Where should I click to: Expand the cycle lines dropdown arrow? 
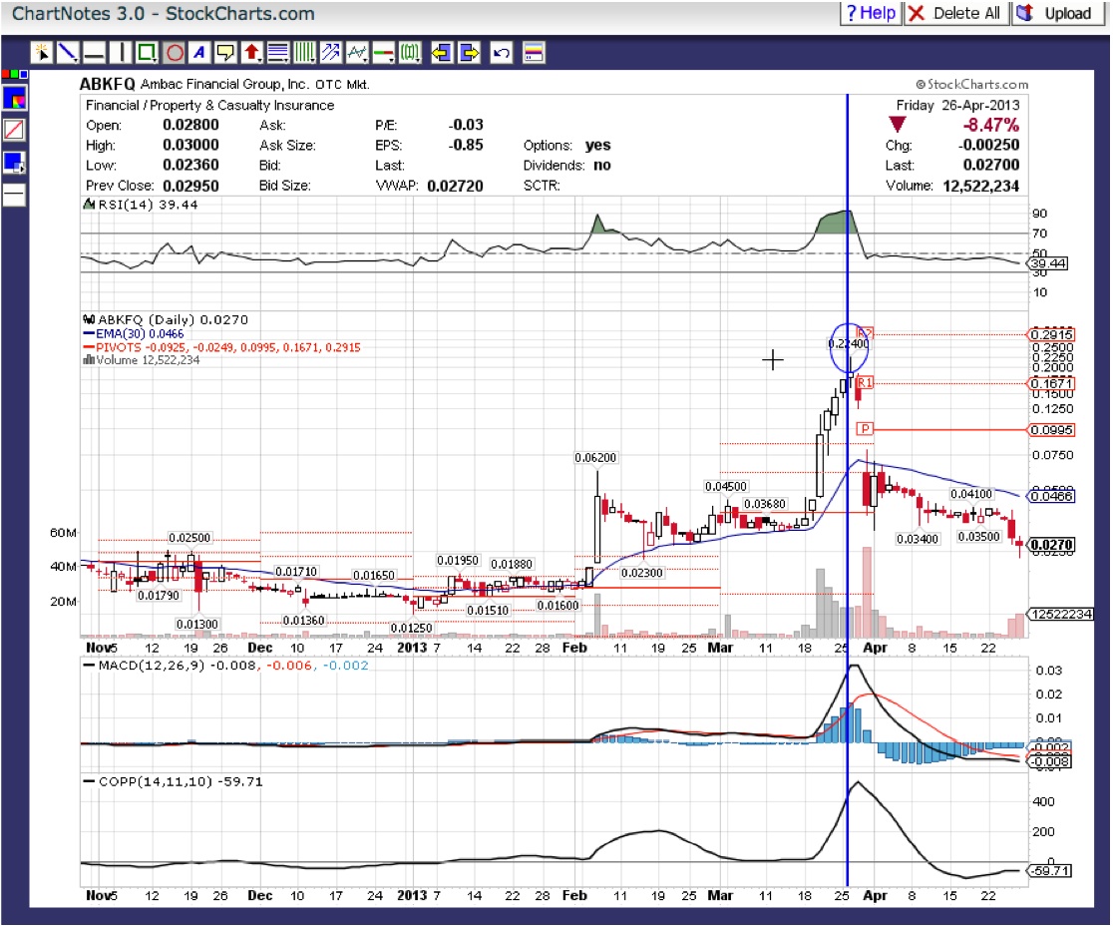tap(313, 59)
